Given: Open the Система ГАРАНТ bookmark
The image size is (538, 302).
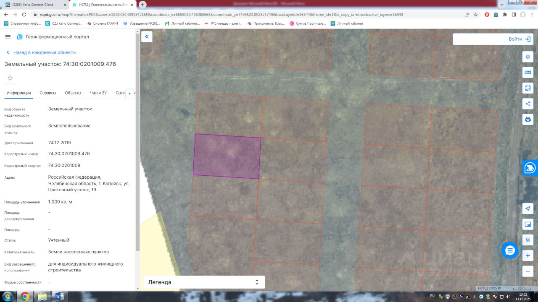Looking at the screenshot, I should click(x=103, y=23).
